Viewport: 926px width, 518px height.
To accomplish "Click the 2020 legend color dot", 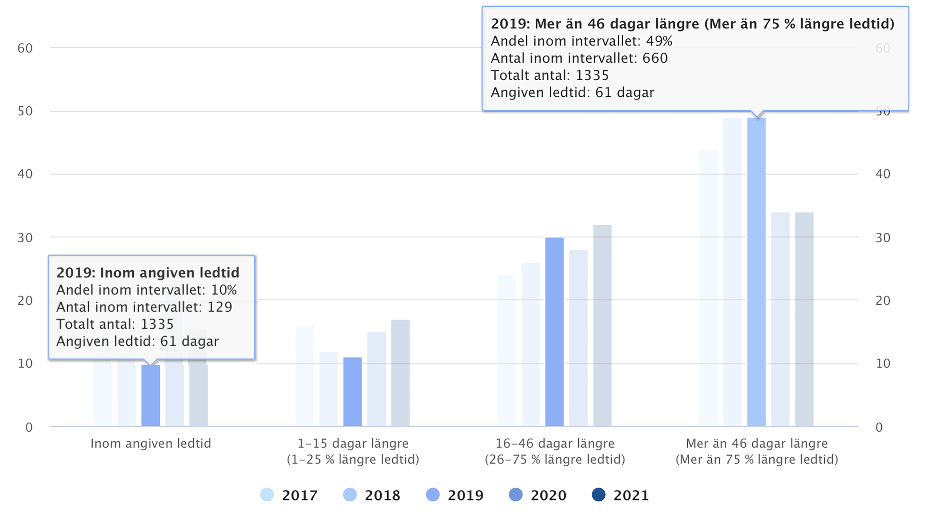I will (516, 495).
